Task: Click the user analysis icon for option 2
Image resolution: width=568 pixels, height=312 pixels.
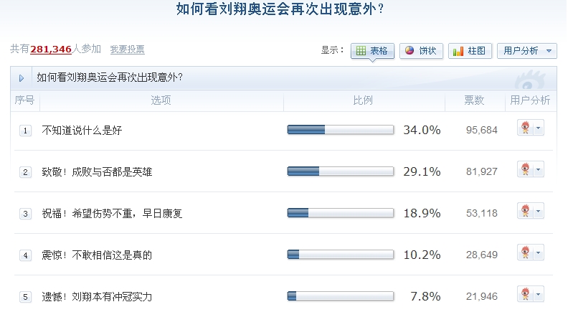Action: 526,169
